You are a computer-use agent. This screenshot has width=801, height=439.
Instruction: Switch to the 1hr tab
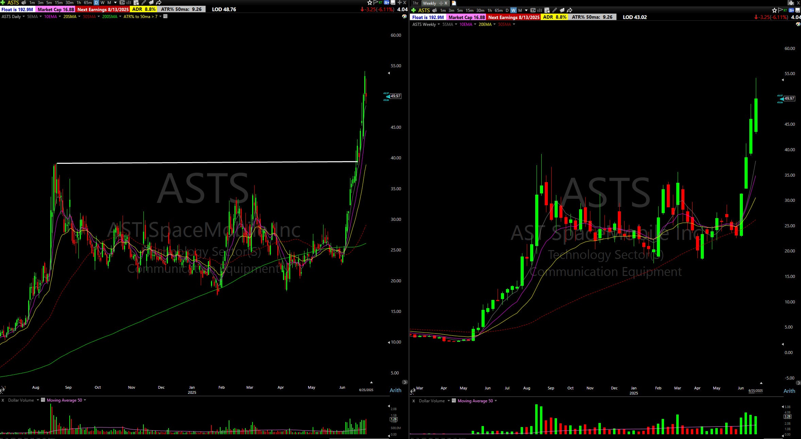coord(415,3)
